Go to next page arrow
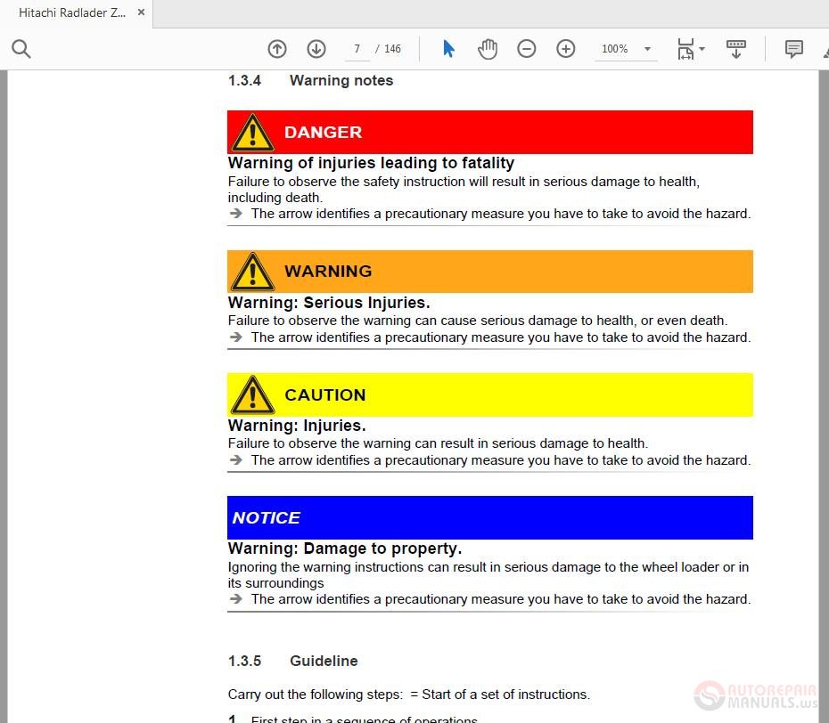The image size is (829, 723). [x=316, y=49]
